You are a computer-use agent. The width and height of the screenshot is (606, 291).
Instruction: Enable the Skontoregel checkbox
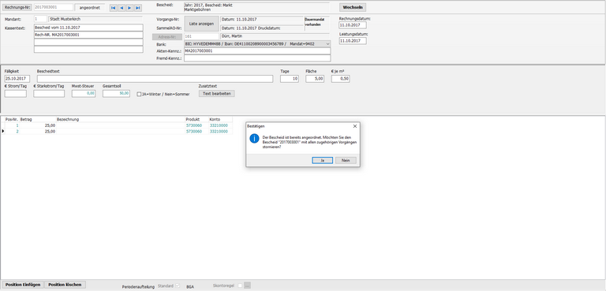[240, 286]
